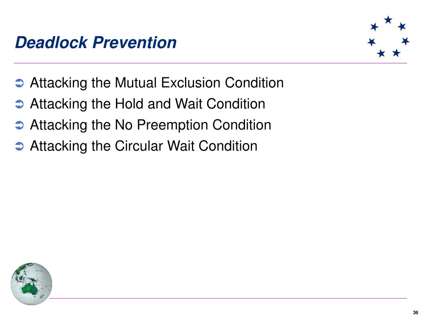Click the circle of stars logo

[388, 37]
